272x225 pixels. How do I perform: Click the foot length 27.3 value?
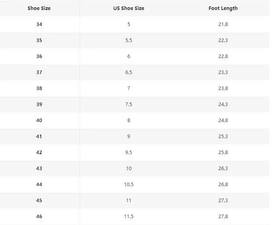coord(223,201)
